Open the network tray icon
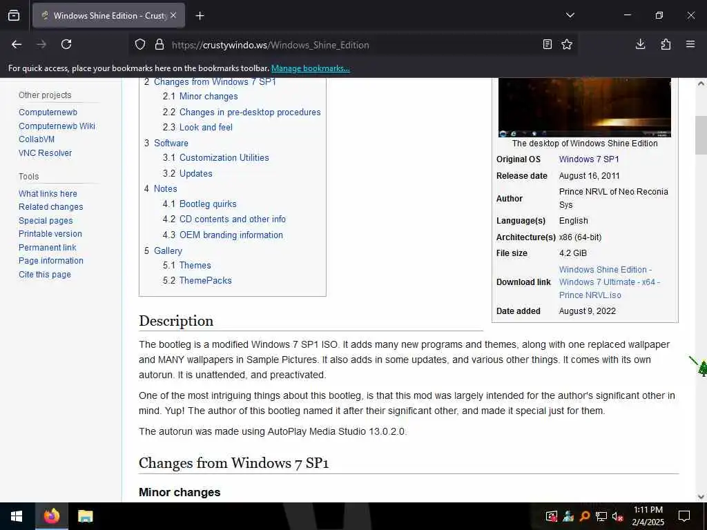This screenshot has width=707, height=530. point(601,516)
